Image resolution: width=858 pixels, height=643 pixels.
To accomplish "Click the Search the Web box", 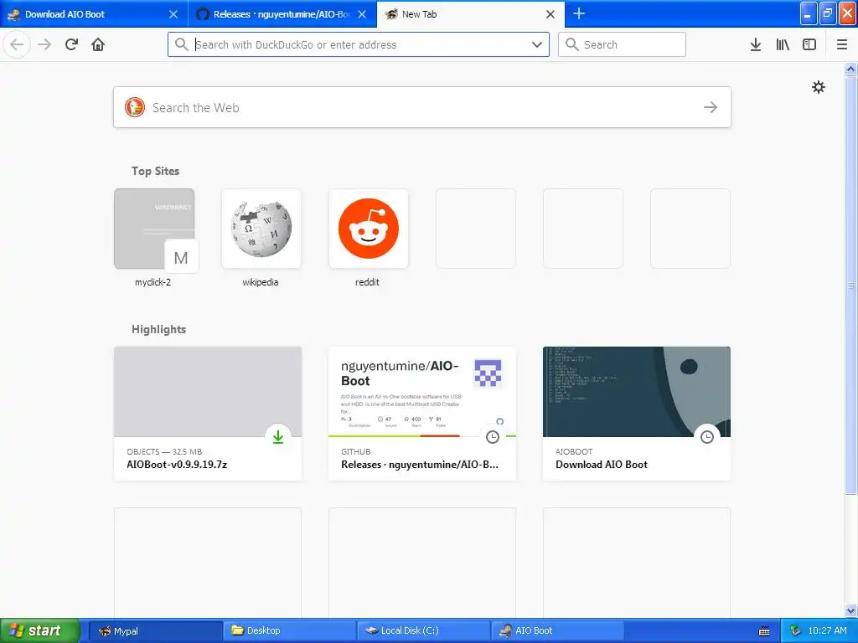I will click(x=422, y=107).
